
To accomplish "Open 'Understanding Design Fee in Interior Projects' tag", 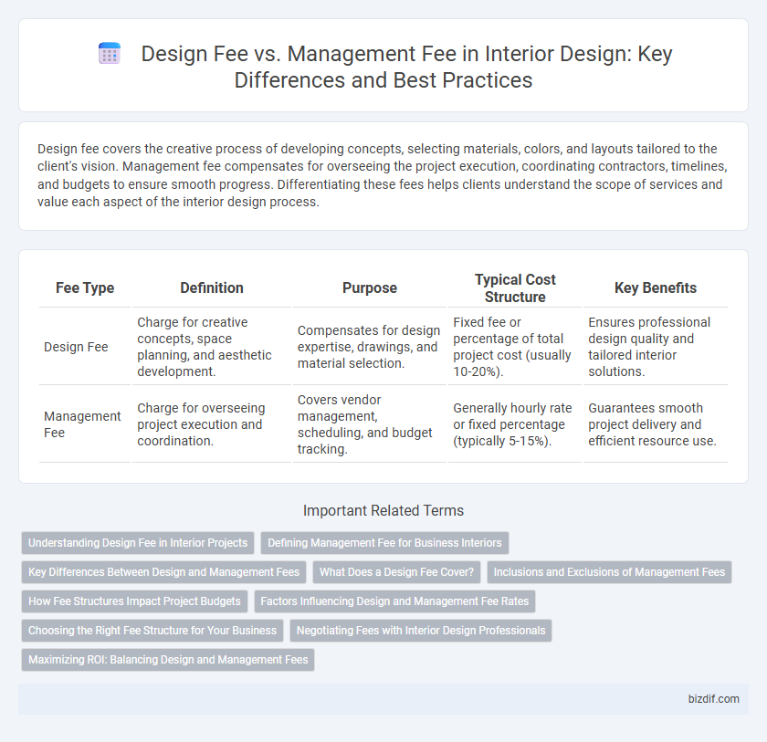I will point(138,543).
